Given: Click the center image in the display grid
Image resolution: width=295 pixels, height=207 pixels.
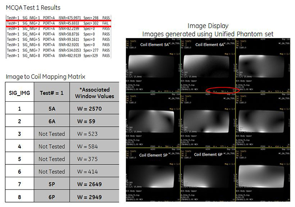Looking at the screenshot, I should tap(208, 121).
